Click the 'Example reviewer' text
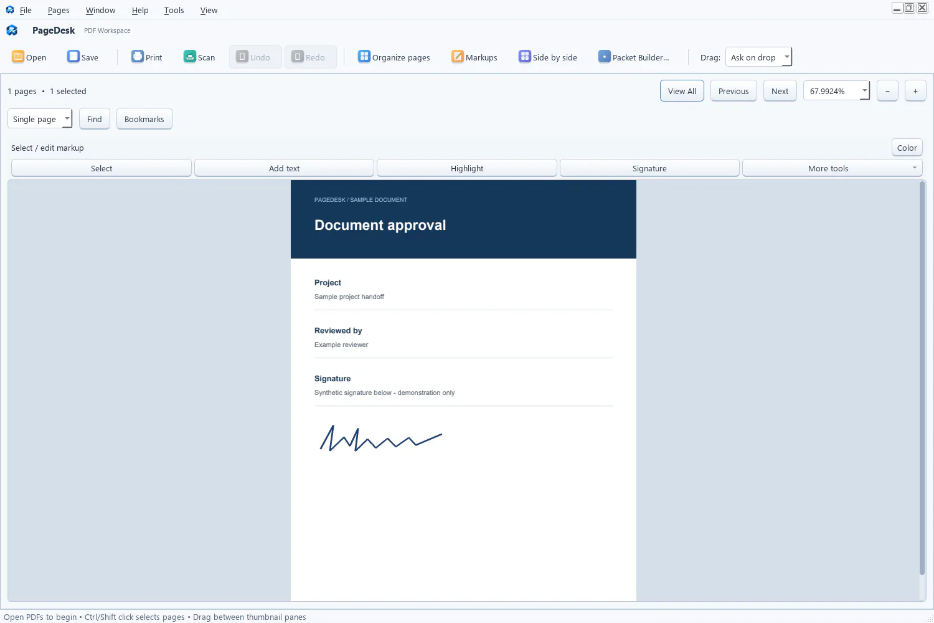This screenshot has height=623, width=934. (x=341, y=345)
